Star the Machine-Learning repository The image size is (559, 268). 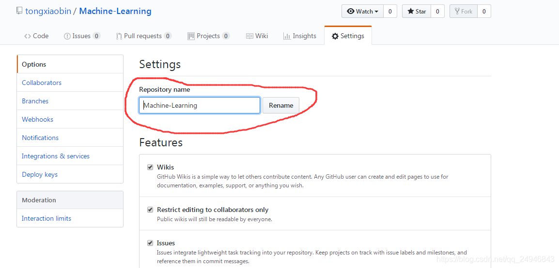click(x=417, y=12)
